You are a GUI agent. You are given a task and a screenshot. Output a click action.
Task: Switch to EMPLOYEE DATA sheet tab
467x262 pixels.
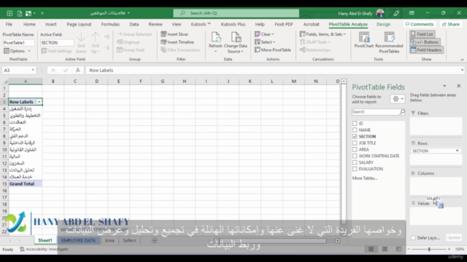pos(78,241)
